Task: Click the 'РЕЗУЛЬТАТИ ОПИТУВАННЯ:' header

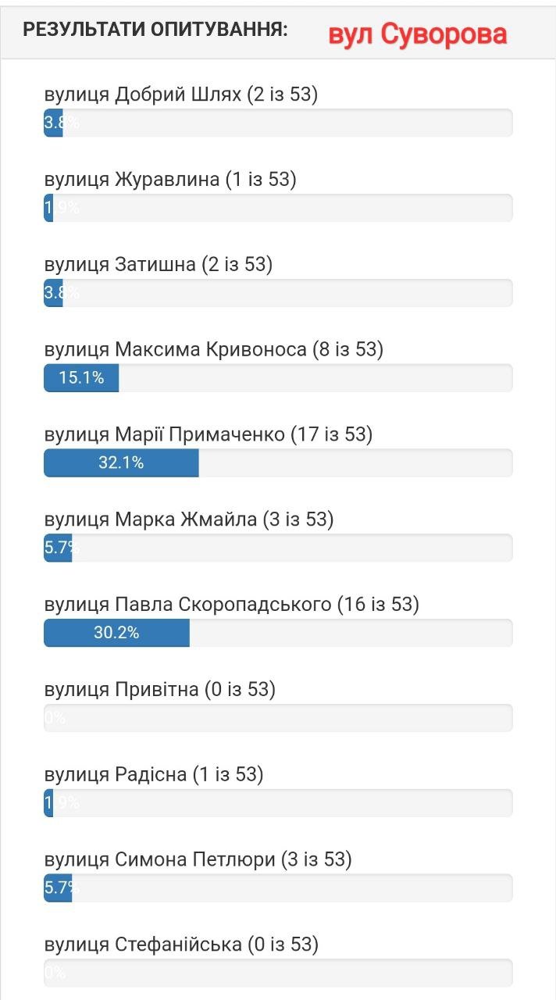Action: [155, 30]
